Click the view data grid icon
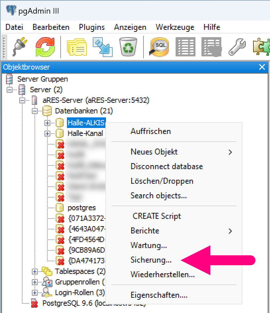 [x=185, y=47]
